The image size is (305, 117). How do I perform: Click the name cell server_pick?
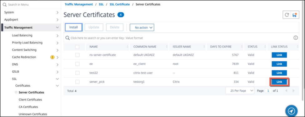[97, 82]
